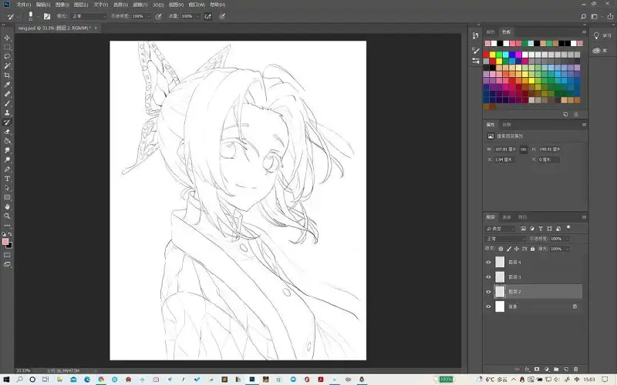
Task: Hide layer 图层 4
Action: click(x=489, y=262)
